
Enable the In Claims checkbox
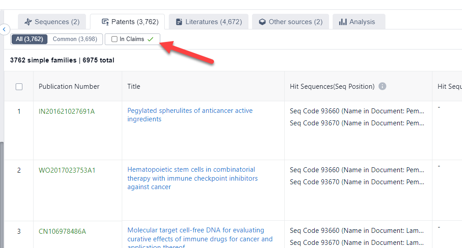[115, 39]
